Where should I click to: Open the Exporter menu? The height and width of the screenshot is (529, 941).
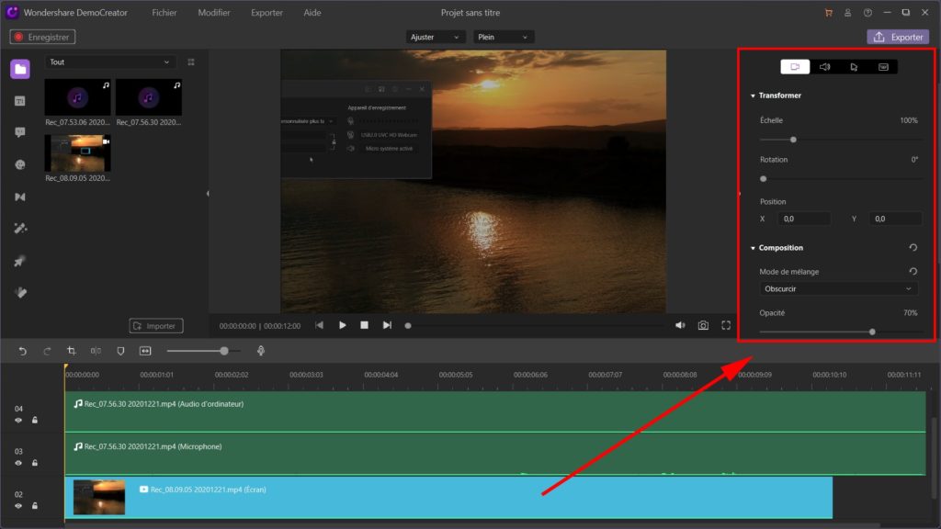coord(267,13)
